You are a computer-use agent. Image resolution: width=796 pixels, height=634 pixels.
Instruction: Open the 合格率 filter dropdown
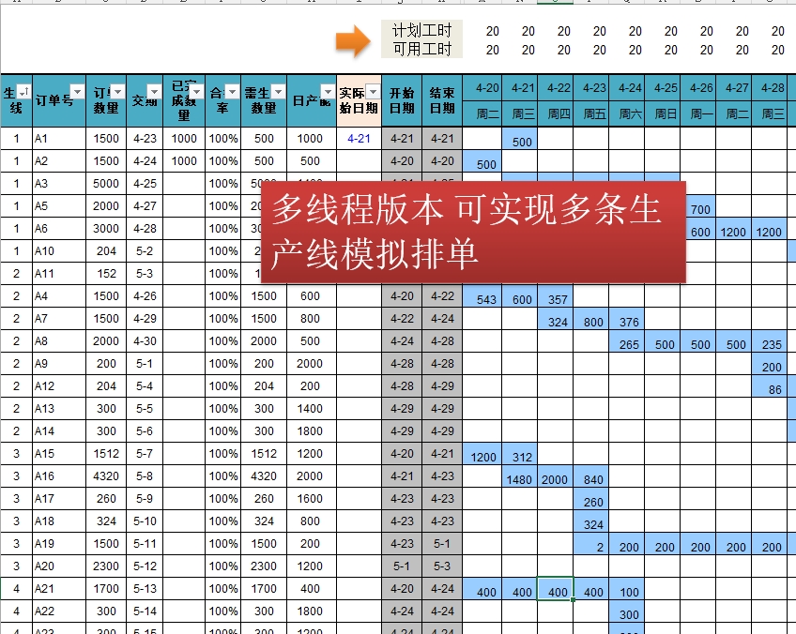(232, 92)
